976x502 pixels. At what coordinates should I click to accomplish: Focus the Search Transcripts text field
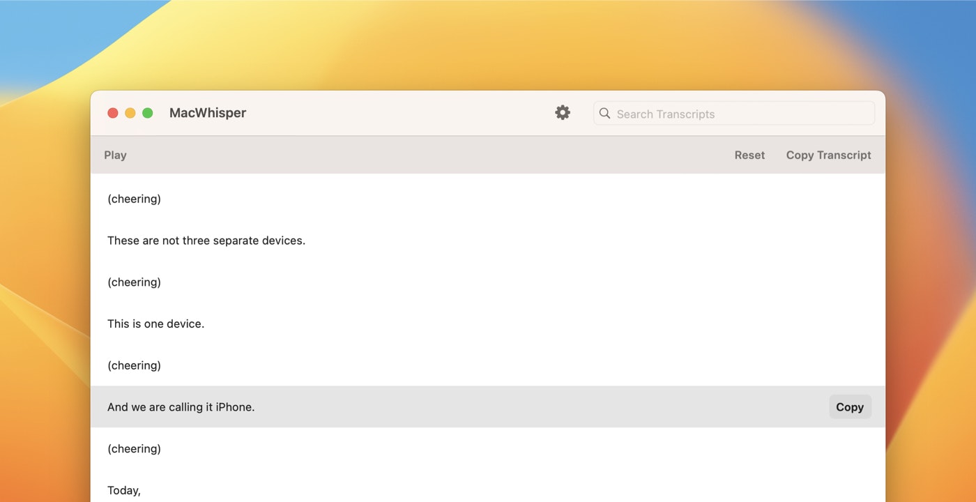739,114
